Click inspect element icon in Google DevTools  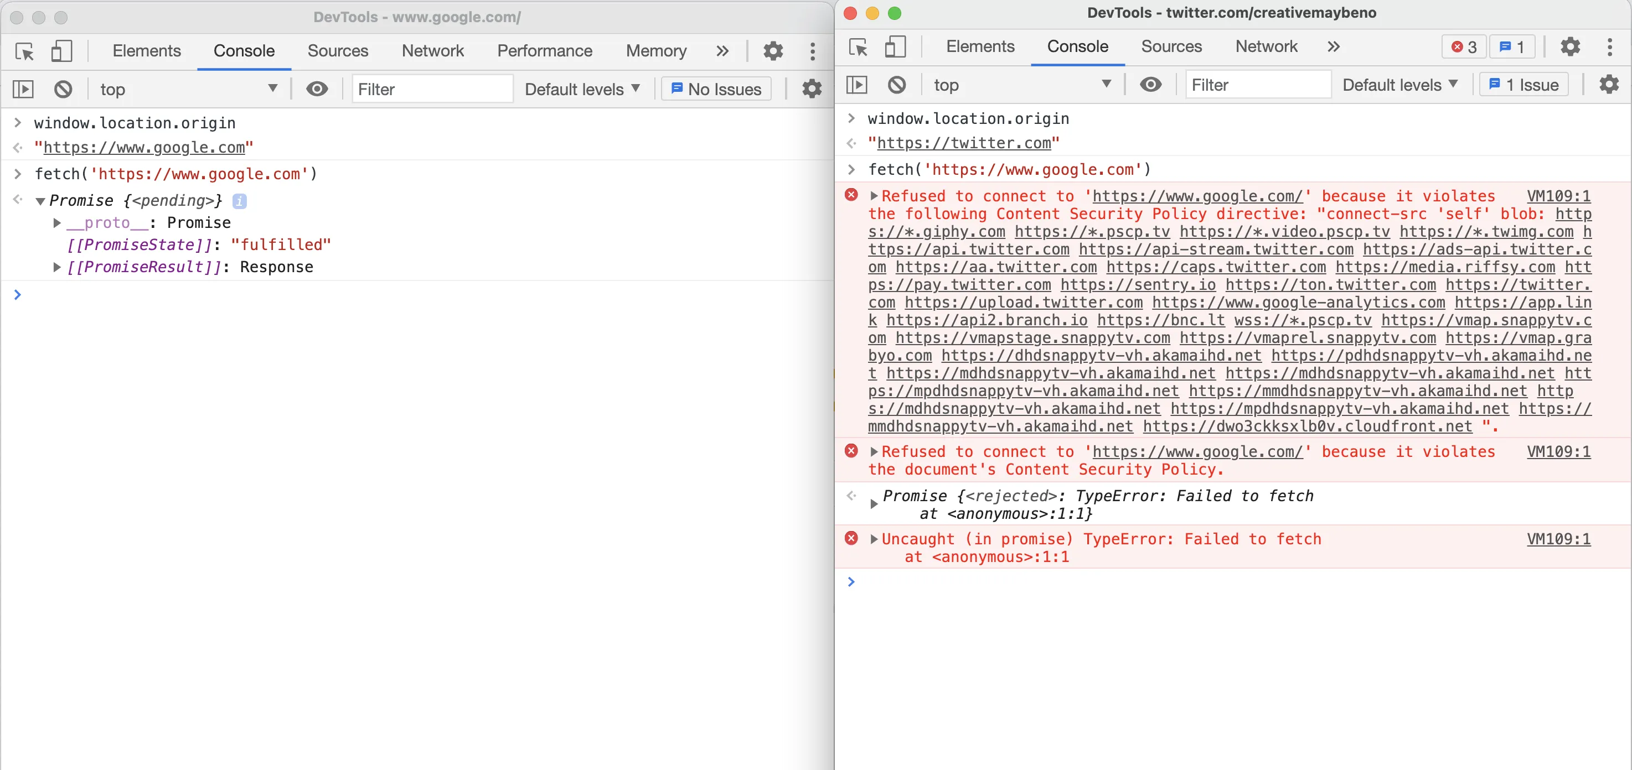[x=25, y=51]
